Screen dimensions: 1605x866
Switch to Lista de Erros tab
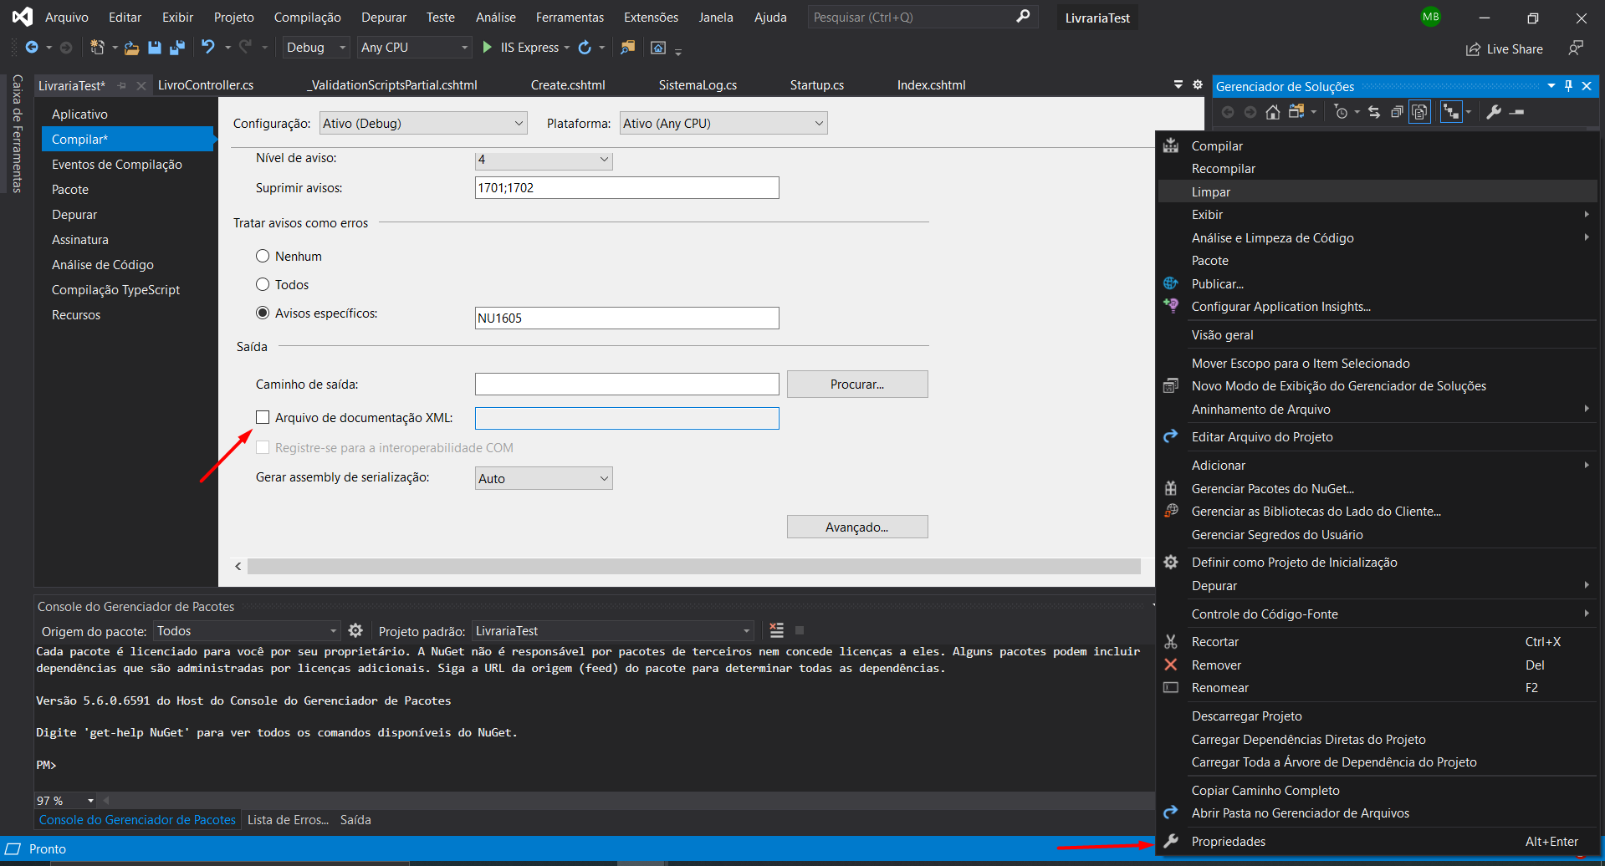289,820
